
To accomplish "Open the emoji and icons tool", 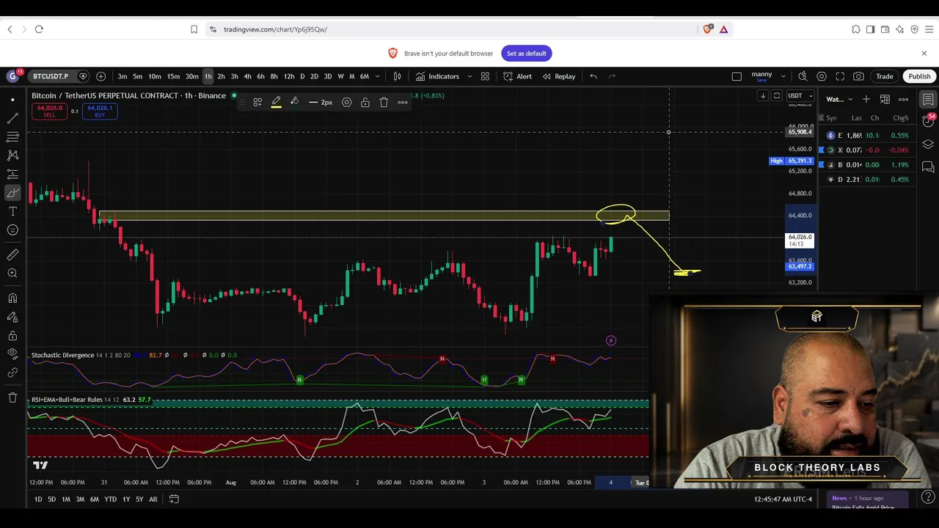I will [x=12, y=230].
